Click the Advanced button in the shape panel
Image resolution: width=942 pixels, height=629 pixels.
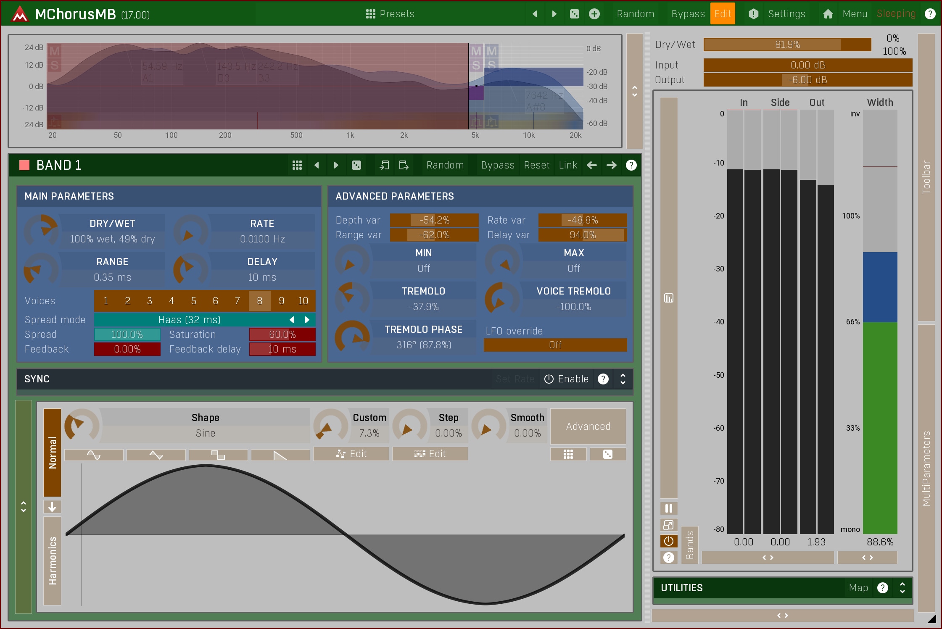pos(588,426)
